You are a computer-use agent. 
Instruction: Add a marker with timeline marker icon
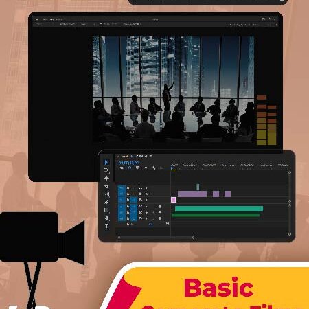point(146,168)
